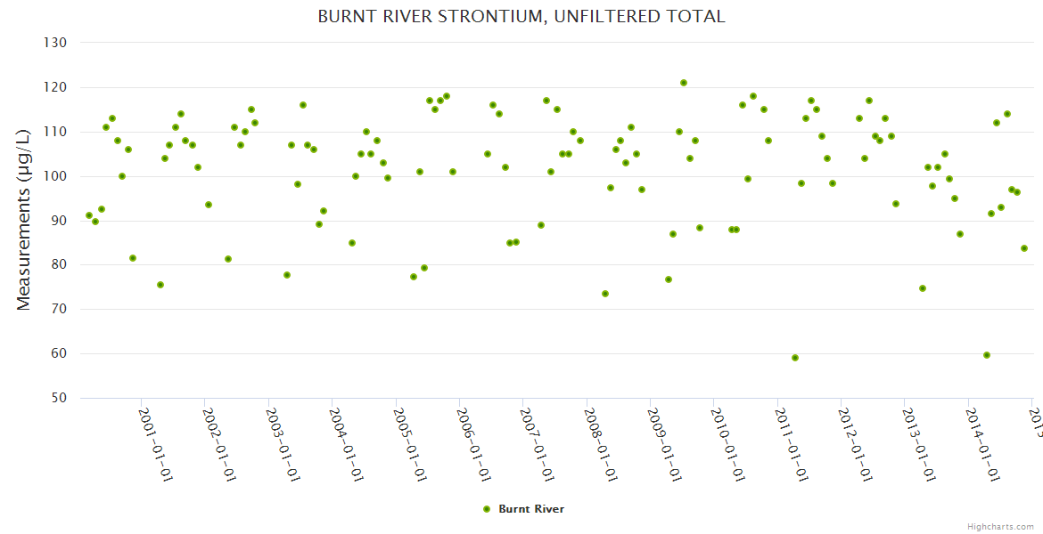
Task: Toggle the Burnt River series legend label
Action: (x=530, y=509)
